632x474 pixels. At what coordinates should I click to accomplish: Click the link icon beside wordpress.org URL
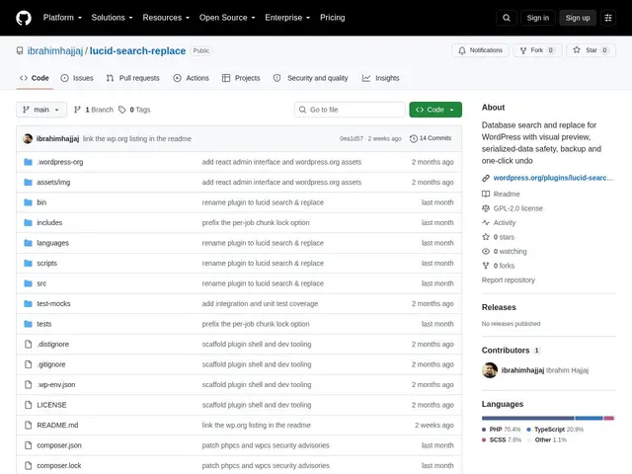[x=486, y=178]
